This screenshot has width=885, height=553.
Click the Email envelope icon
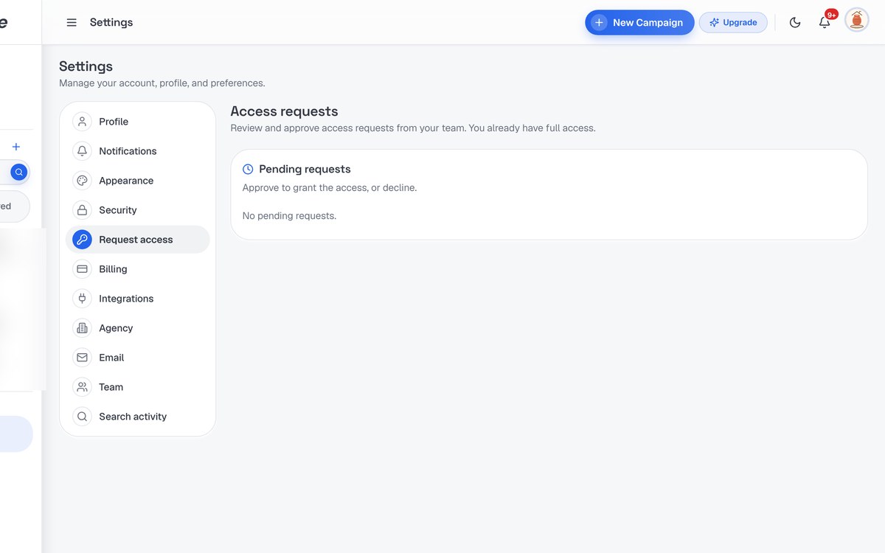(82, 358)
